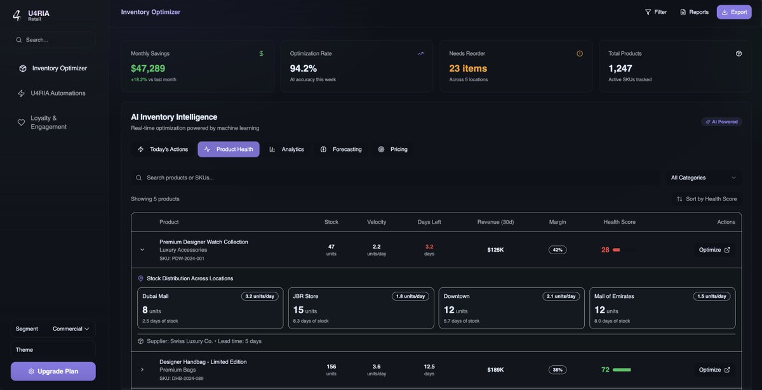Click the Reports document icon
Screen dimensions: 762x390
point(683,12)
